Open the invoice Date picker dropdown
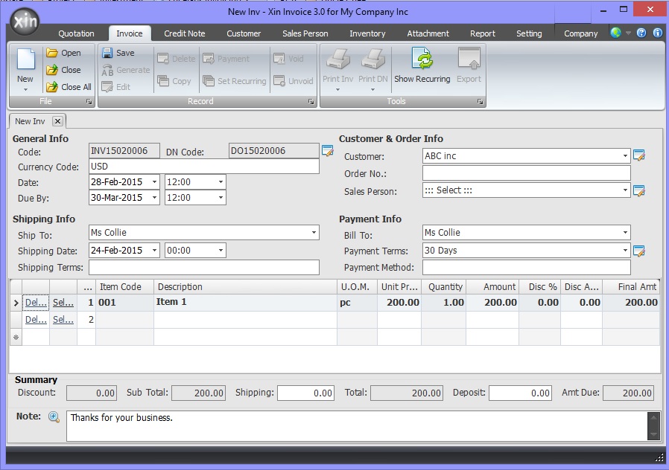669x470 pixels. (154, 181)
